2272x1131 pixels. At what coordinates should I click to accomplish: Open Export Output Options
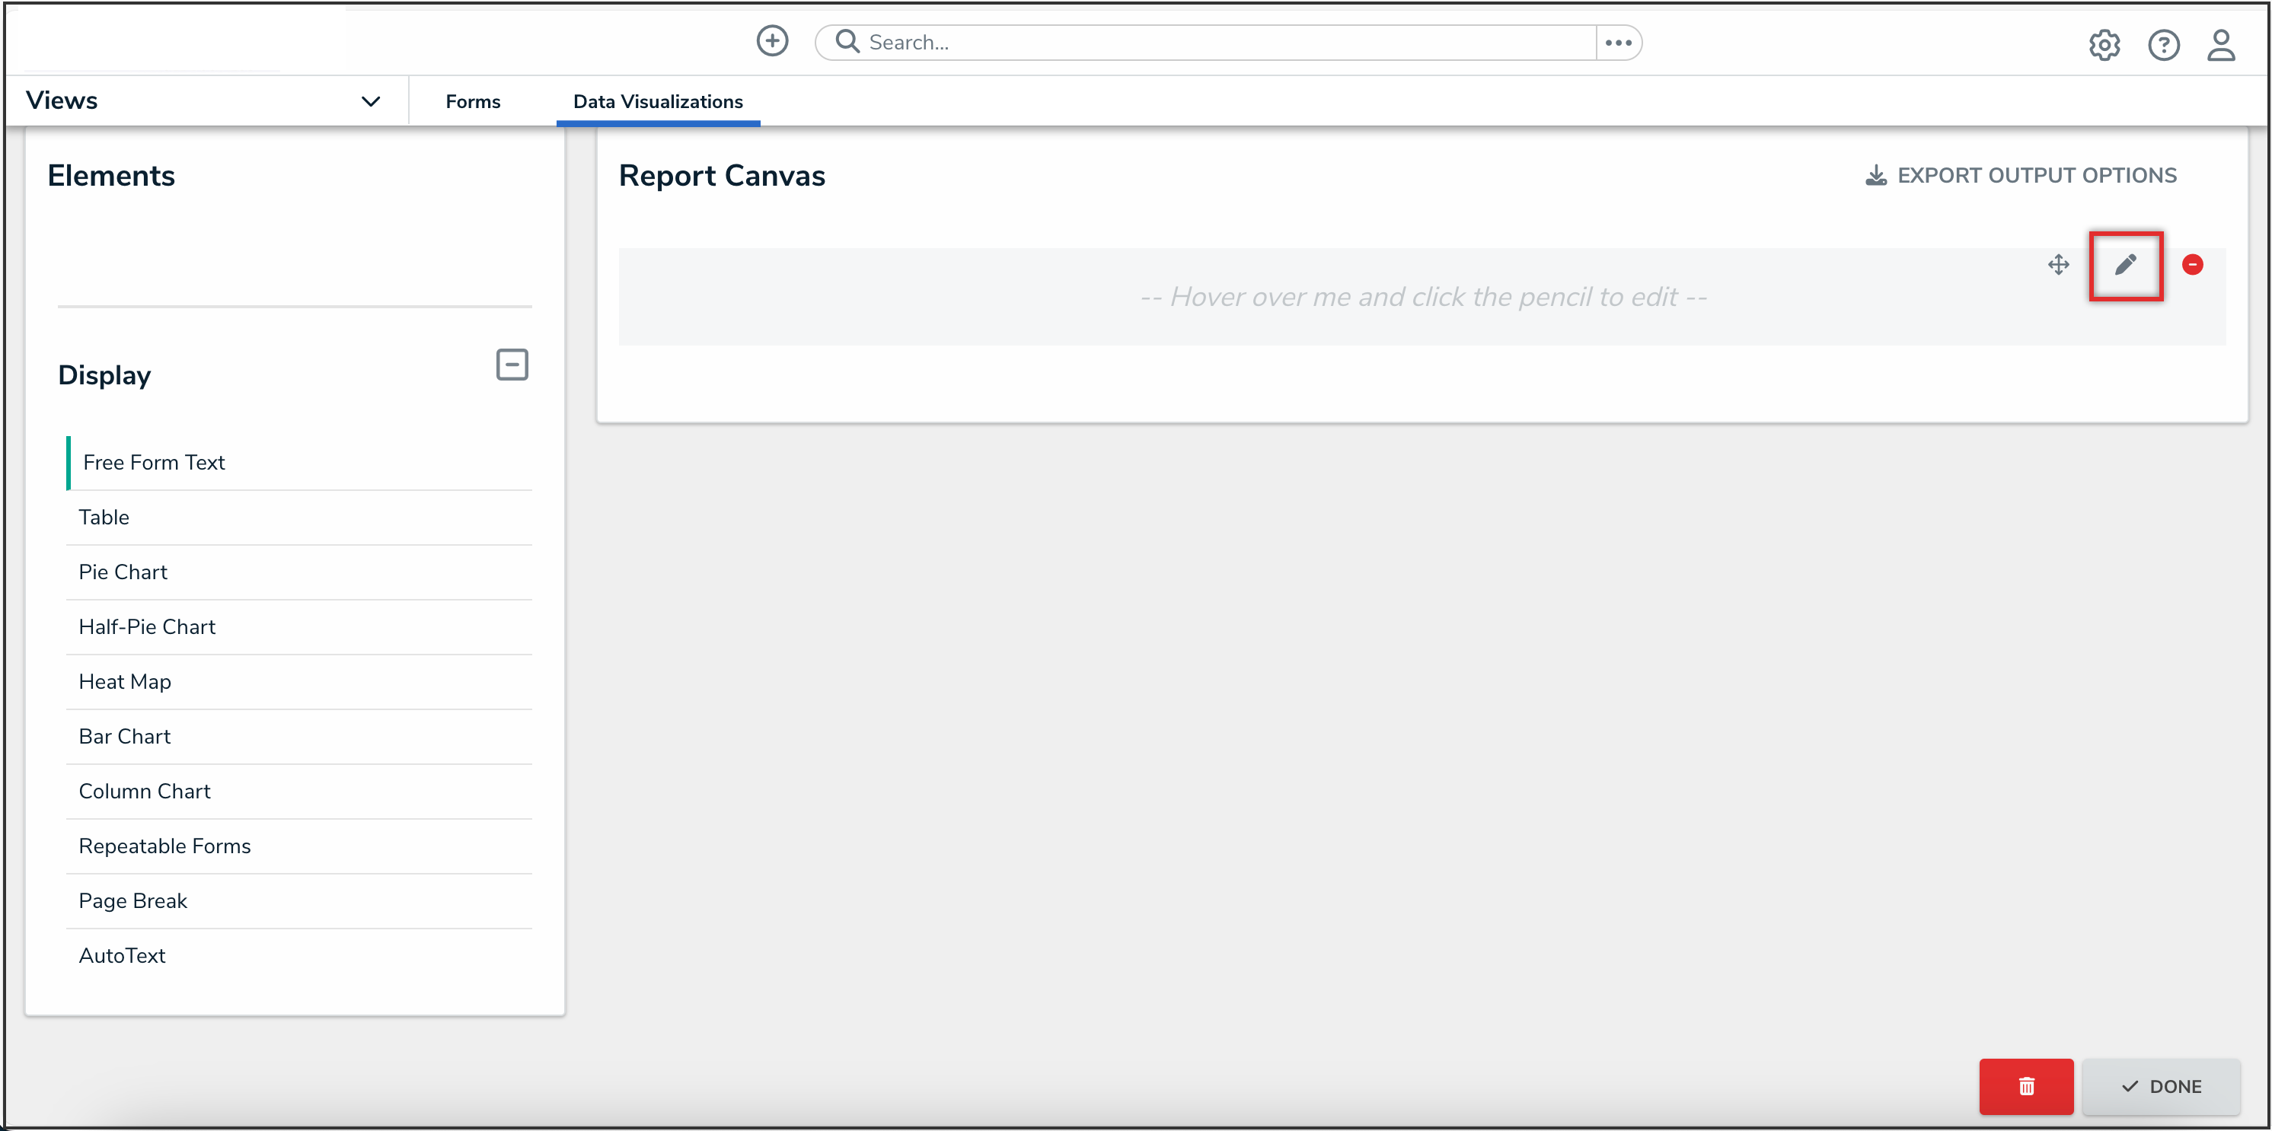pos(2020,175)
